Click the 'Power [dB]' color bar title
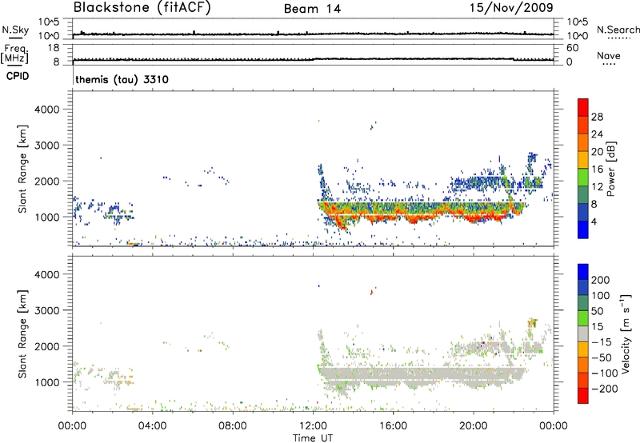The image size is (640, 443). (611, 169)
